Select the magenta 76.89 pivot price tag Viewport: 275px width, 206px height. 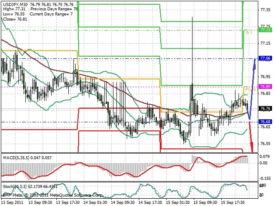pyautogui.click(x=266, y=87)
